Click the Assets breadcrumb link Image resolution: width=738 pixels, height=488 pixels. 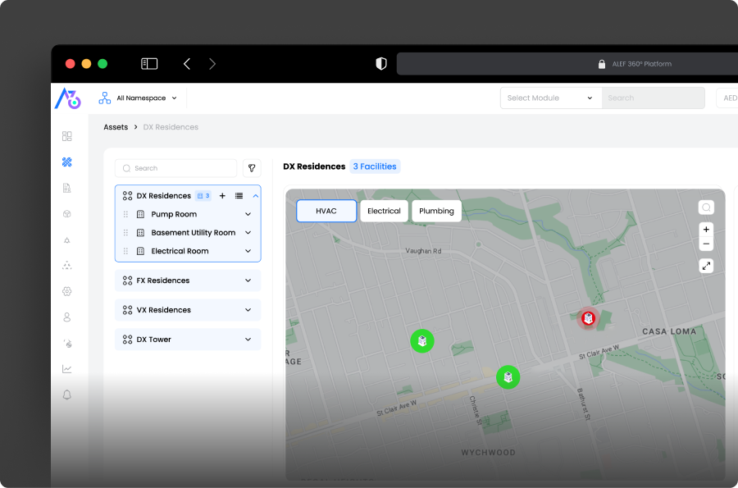116,127
